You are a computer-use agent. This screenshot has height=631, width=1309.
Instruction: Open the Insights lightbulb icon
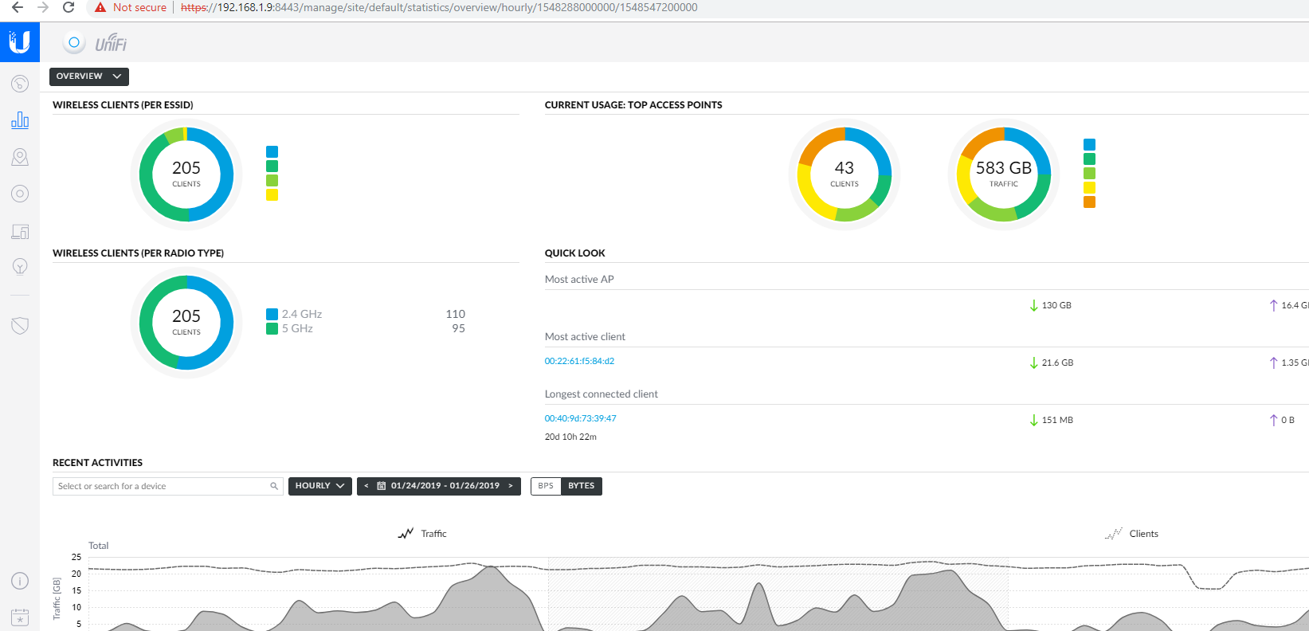(x=20, y=266)
